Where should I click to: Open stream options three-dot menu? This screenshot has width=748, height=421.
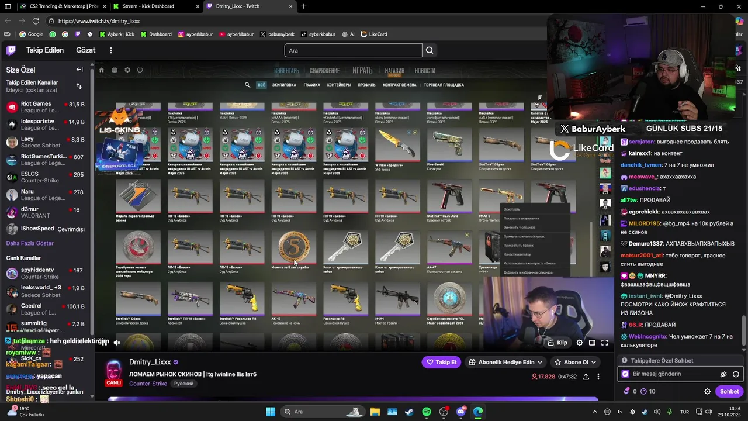tap(598, 377)
